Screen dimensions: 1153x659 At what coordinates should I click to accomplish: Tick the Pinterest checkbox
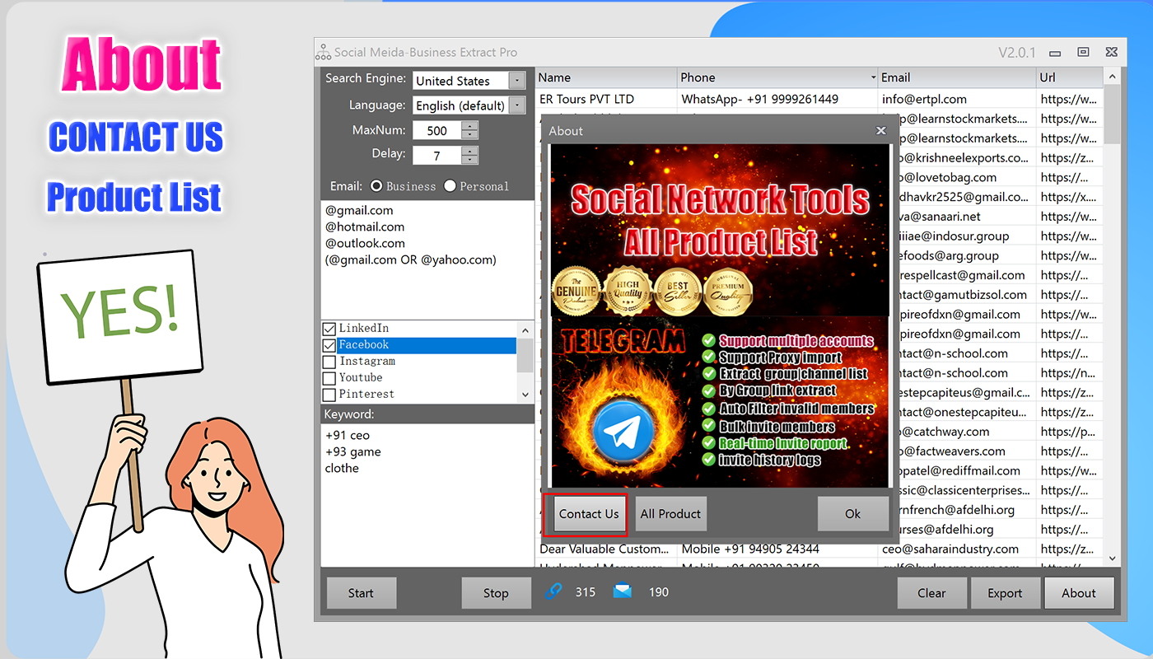pos(329,395)
